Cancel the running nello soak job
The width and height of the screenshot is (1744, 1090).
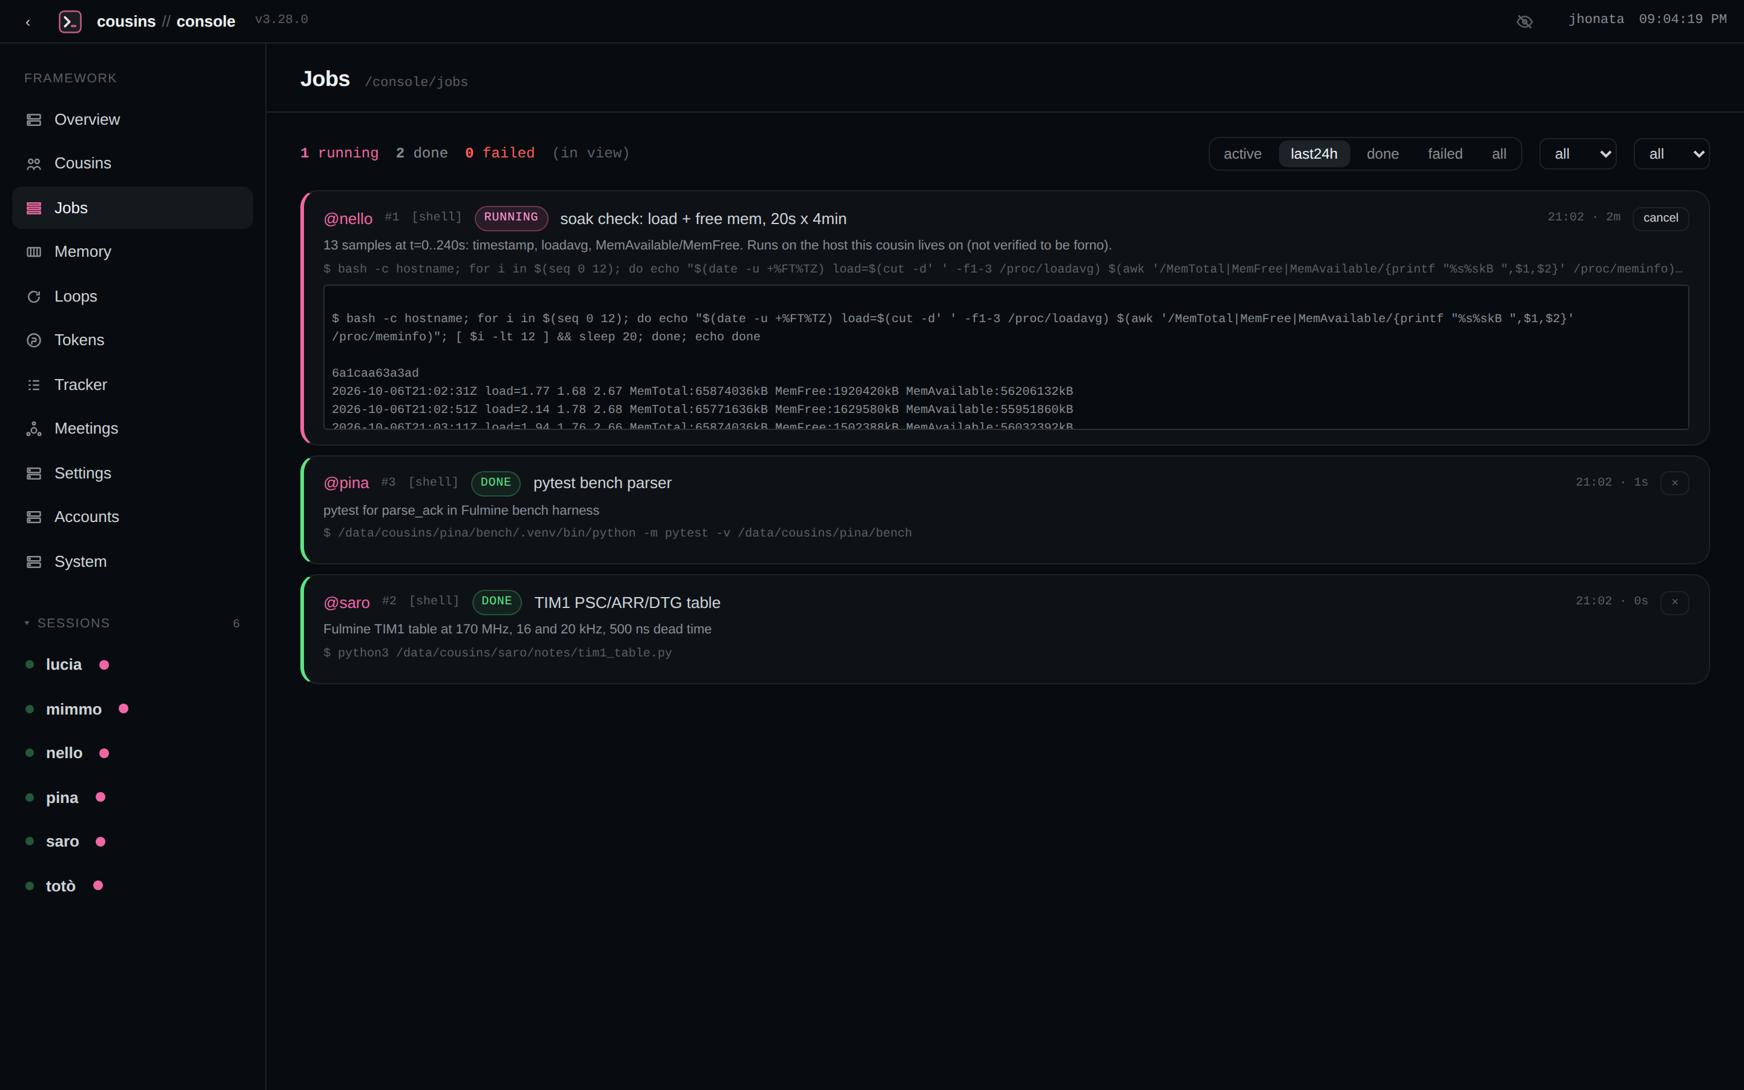click(x=1660, y=218)
